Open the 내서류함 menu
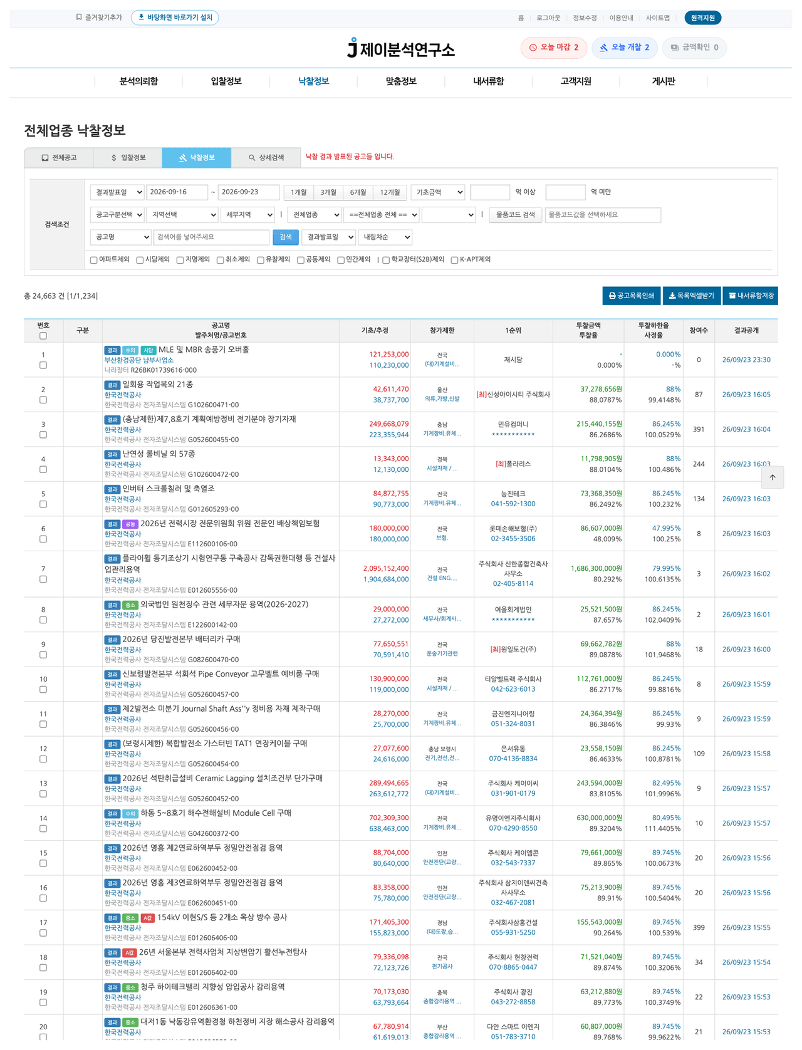802x1050 pixels. coord(489,81)
